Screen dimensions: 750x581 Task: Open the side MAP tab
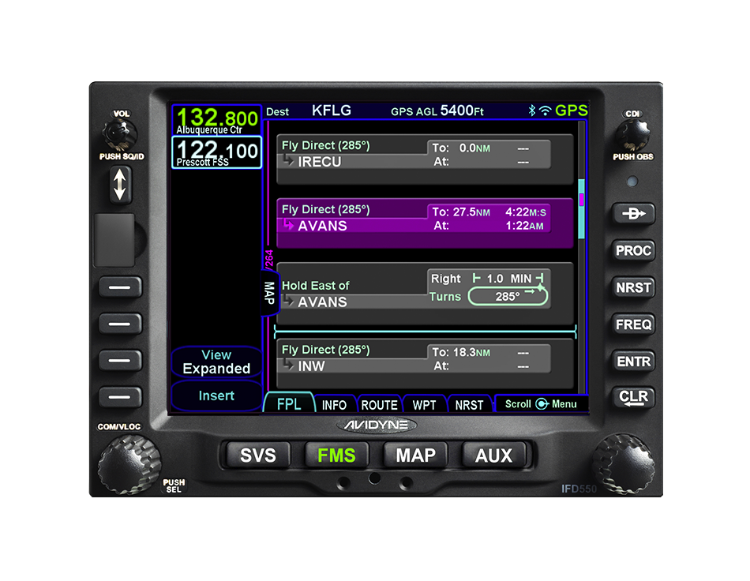[x=269, y=293]
